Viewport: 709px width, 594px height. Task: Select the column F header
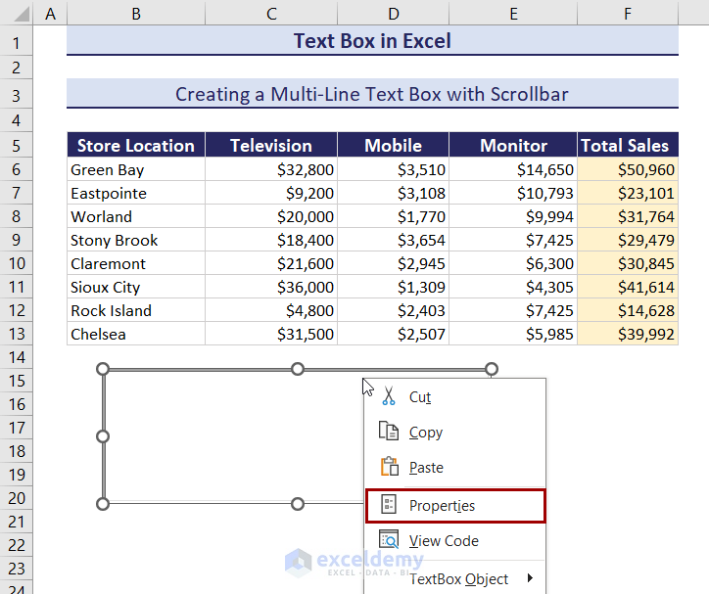pos(627,14)
